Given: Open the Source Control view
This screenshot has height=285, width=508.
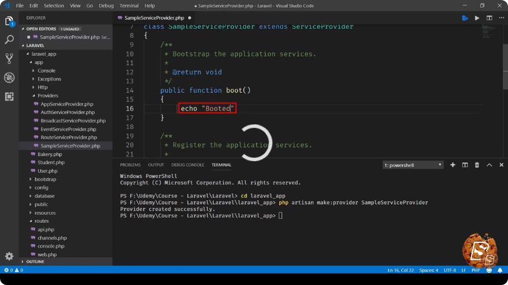Looking at the screenshot, I should (9, 59).
